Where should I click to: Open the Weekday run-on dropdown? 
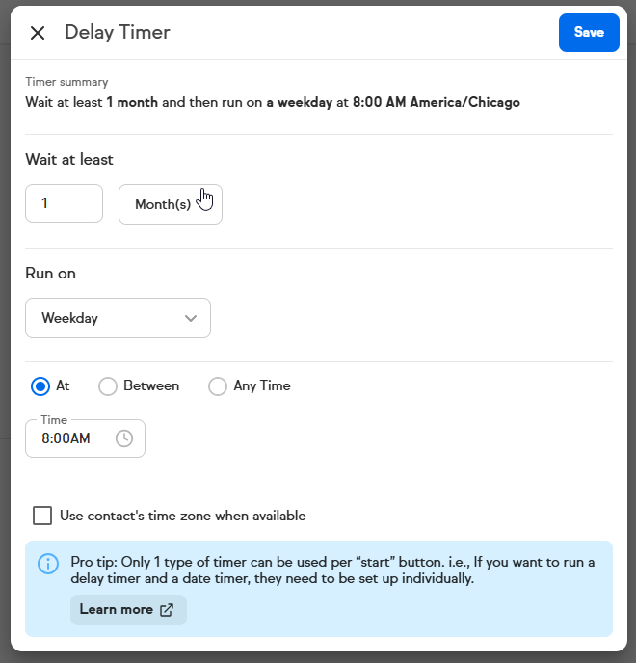(x=118, y=318)
